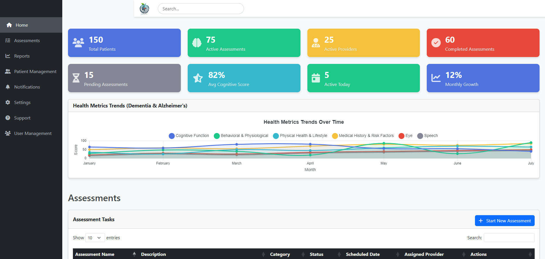
Task: Toggle Behavioral & Physiological legend series
Action: (241, 136)
